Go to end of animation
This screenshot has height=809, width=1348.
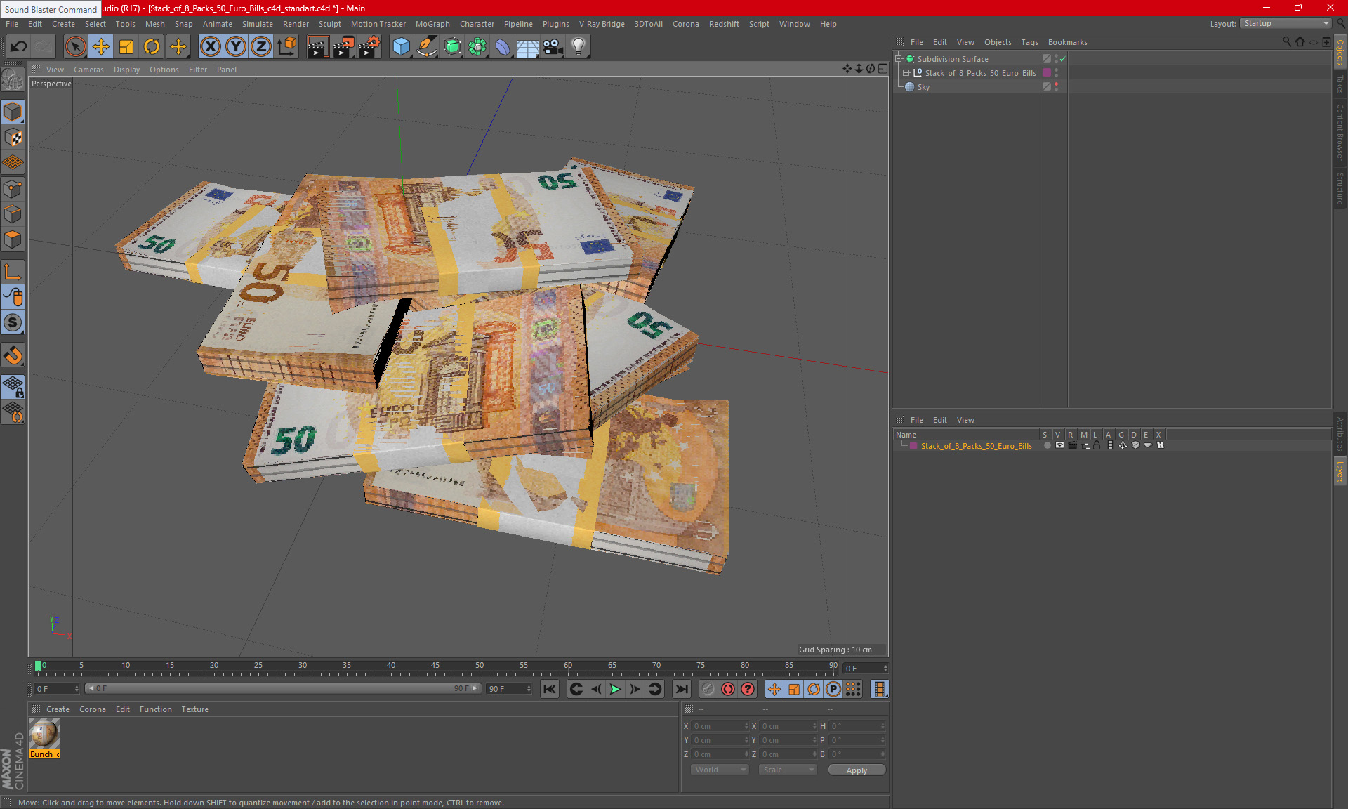pyautogui.click(x=681, y=689)
